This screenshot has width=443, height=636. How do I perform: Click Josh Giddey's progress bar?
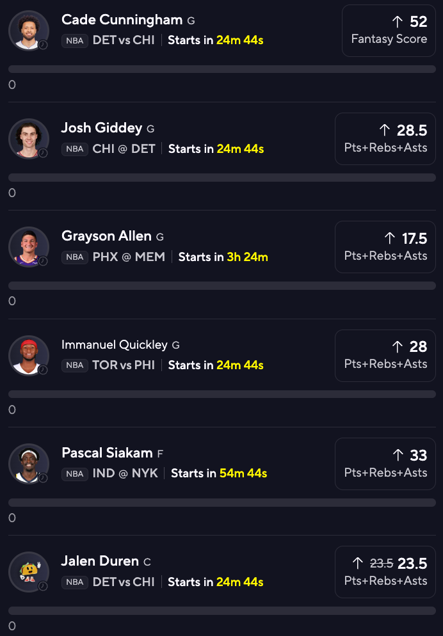tap(221, 177)
